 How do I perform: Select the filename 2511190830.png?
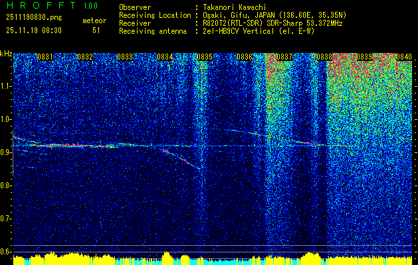(x=34, y=18)
